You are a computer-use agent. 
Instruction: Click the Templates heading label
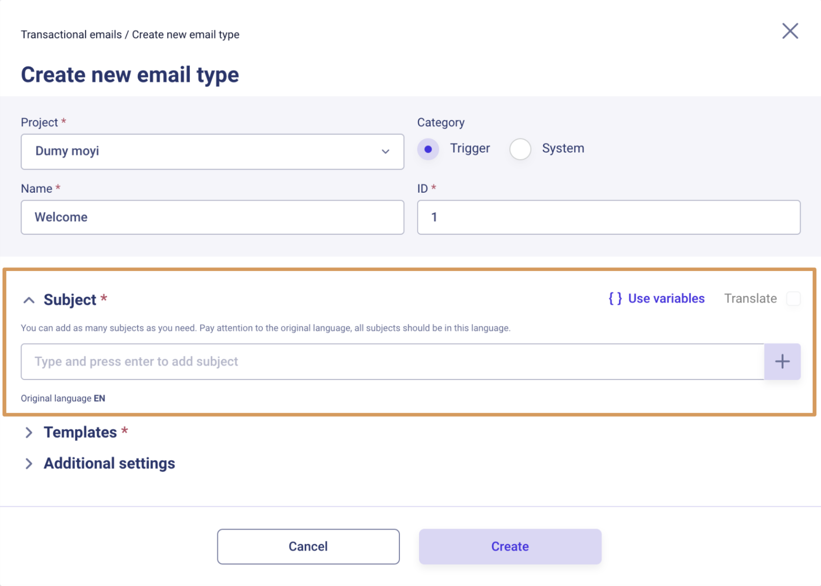(80, 433)
